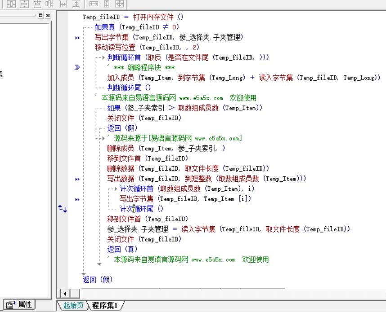Click the horizontal scrollbar left arrow

[65, 294]
